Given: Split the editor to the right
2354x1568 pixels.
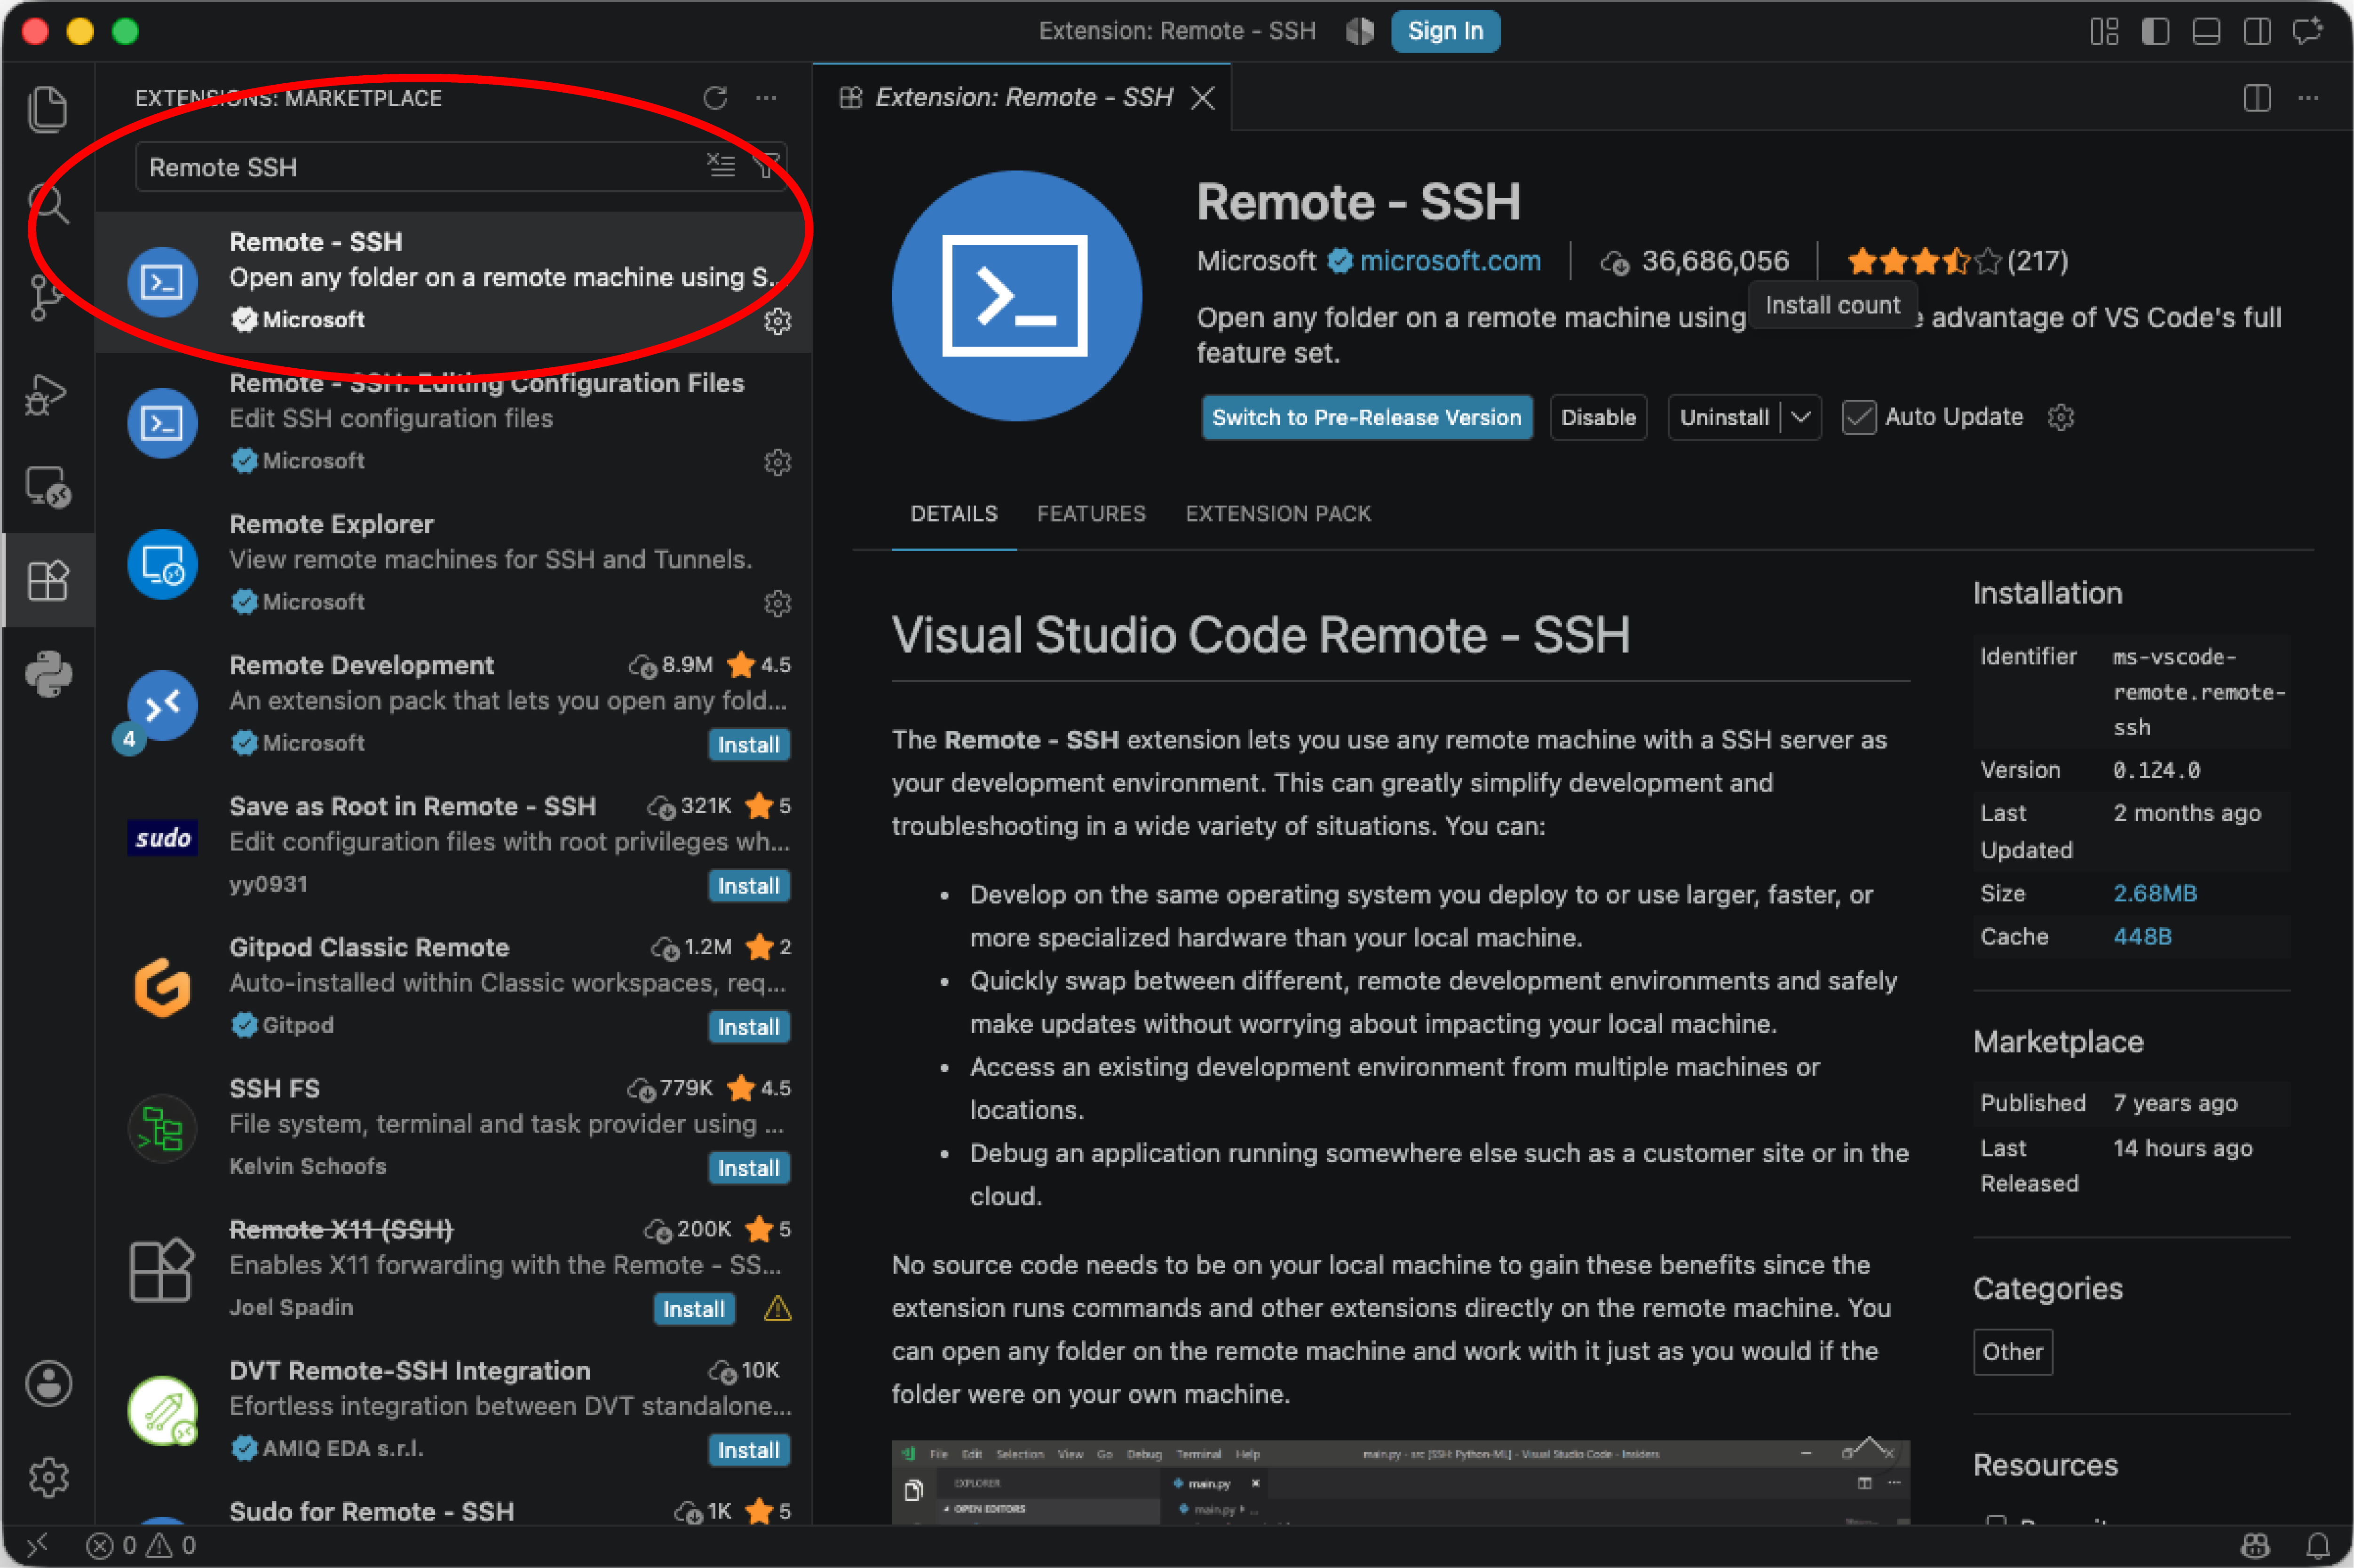Looking at the screenshot, I should tap(2257, 98).
